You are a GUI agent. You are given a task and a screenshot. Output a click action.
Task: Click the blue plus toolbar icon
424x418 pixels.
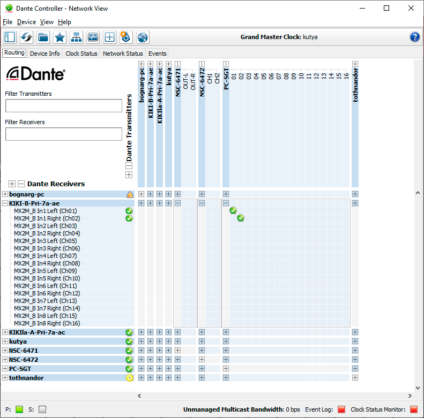coord(109,37)
